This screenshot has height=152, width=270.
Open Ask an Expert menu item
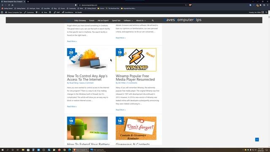(103, 21)
